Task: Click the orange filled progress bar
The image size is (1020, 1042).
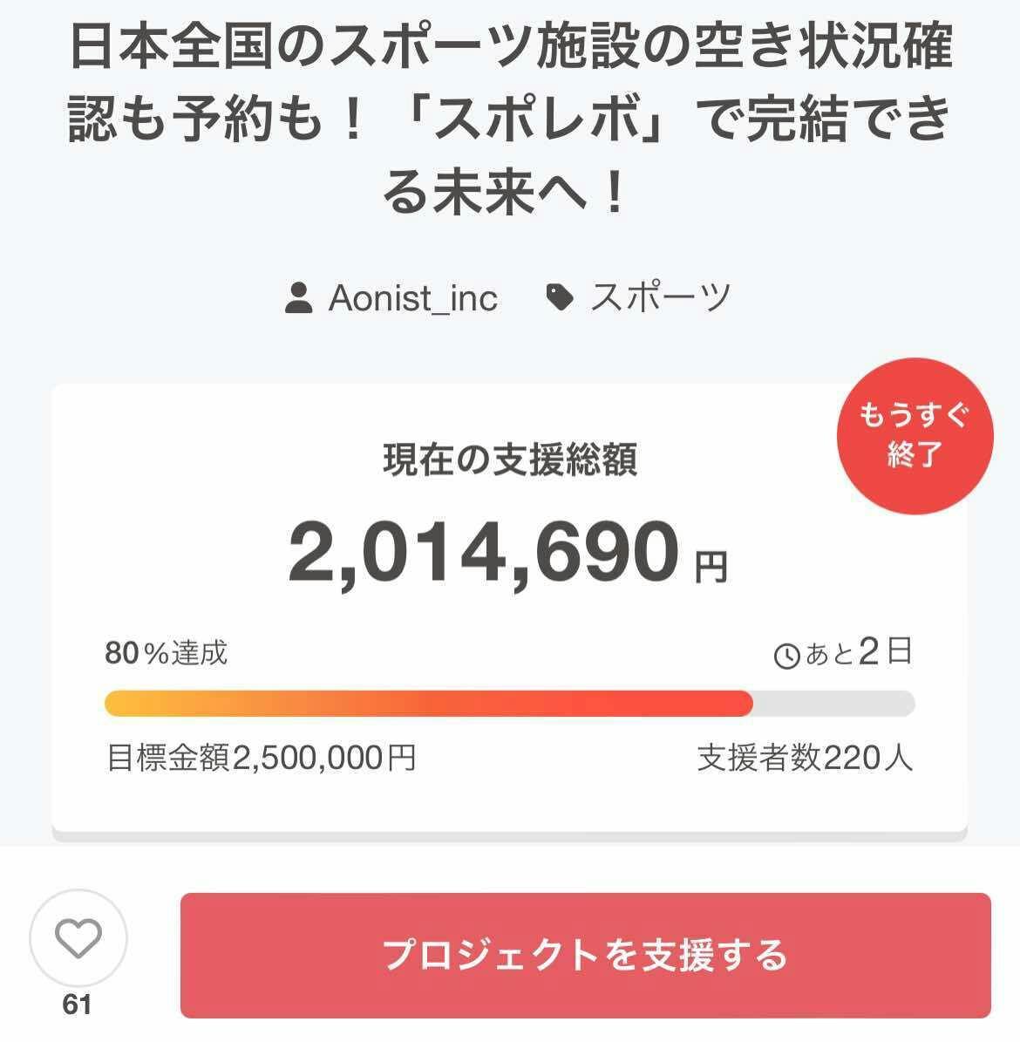Action: pyautogui.click(x=427, y=704)
